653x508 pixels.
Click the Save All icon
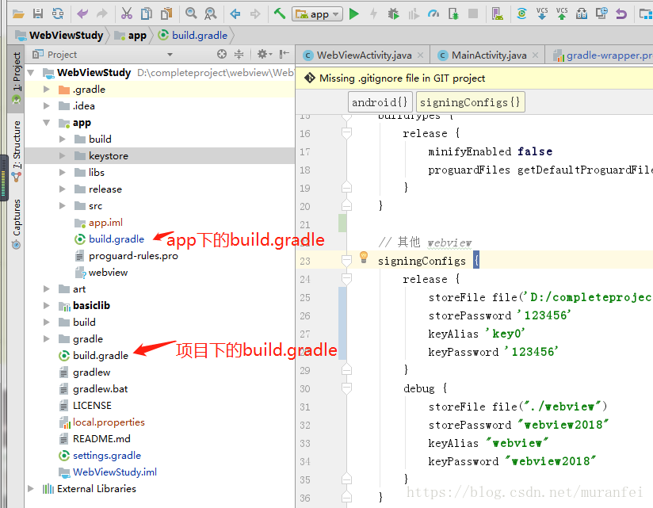(x=37, y=13)
